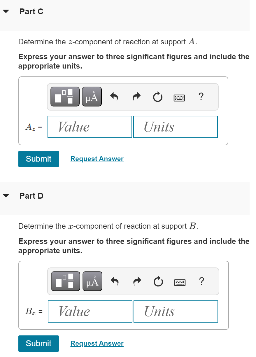Click the redo arrow in Part D toolbar
The width and height of the screenshot is (256, 357).
coord(137,281)
